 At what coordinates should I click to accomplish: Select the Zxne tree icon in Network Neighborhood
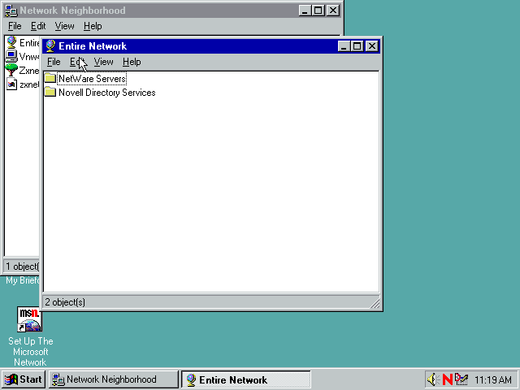coord(11,71)
